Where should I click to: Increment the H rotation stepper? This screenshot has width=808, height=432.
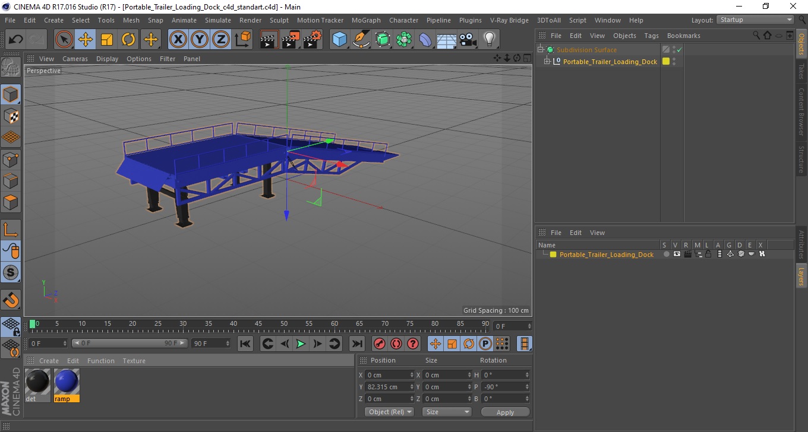click(x=527, y=373)
